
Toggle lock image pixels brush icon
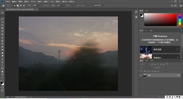[147, 71]
